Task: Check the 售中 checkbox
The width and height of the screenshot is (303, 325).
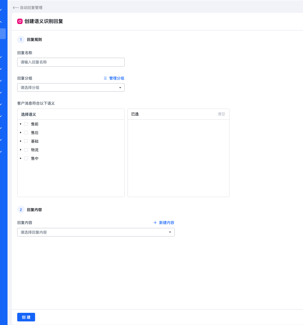Action: tap(26, 158)
